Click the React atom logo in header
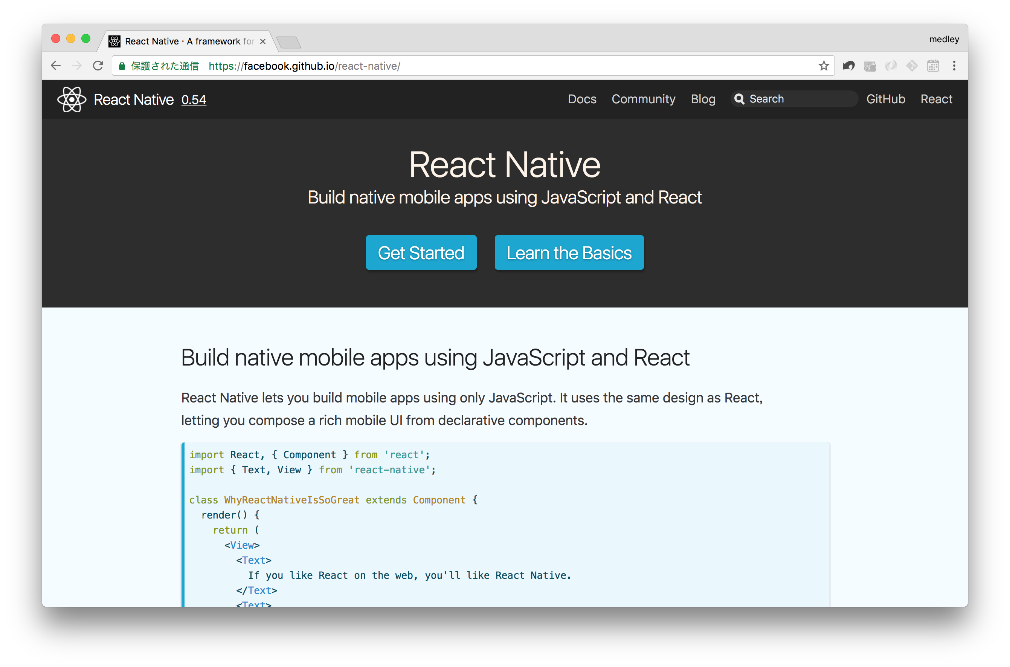Image resolution: width=1010 pixels, height=667 pixels. tap(72, 99)
